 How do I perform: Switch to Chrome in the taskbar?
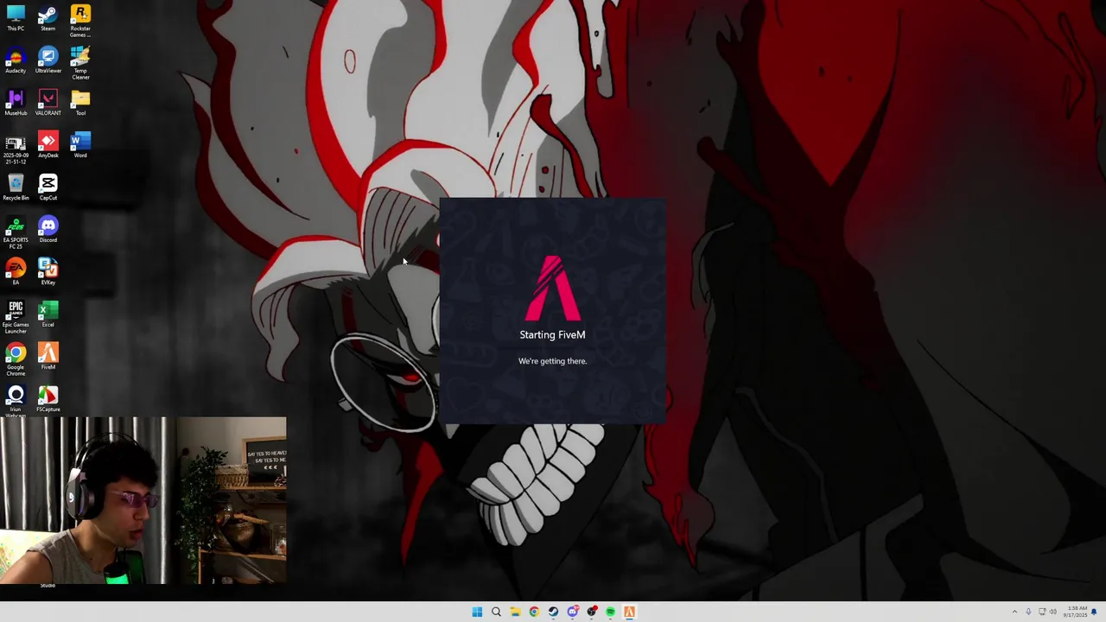pyautogui.click(x=534, y=612)
